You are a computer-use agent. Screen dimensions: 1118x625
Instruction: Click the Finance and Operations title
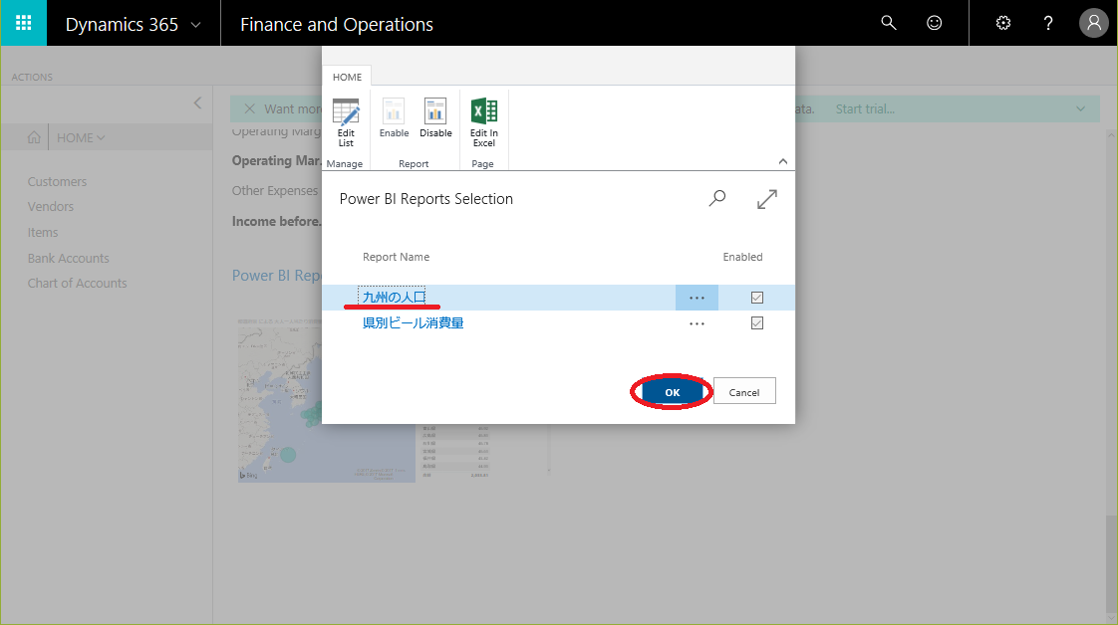(x=337, y=24)
